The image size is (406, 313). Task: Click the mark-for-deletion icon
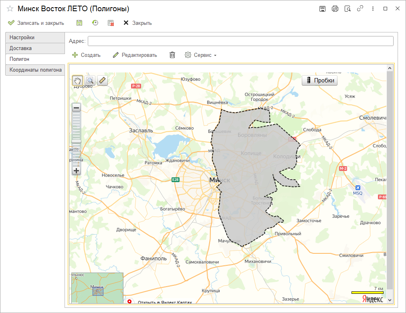(111, 23)
